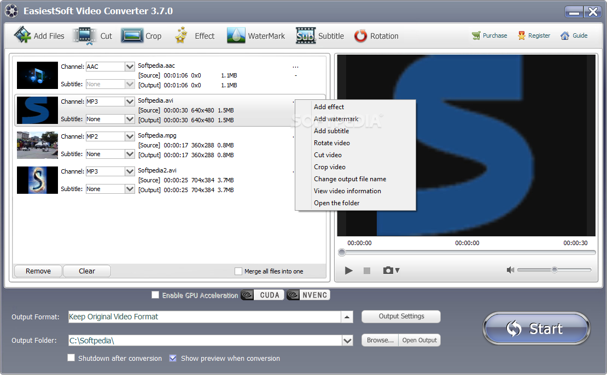Viewport: 607px width, 375px height.
Task: Select the Softpedia.mpg street thumbnail
Action: [x=37, y=145]
